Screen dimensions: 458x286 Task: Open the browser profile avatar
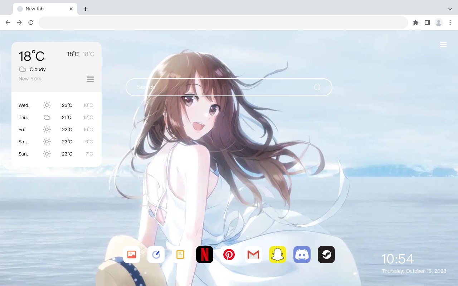pos(439,23)
